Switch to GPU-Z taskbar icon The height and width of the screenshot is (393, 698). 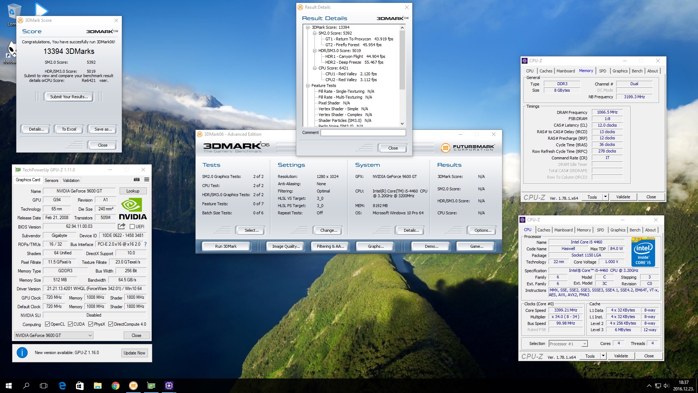pyautogui.click(x=151, y=386)
